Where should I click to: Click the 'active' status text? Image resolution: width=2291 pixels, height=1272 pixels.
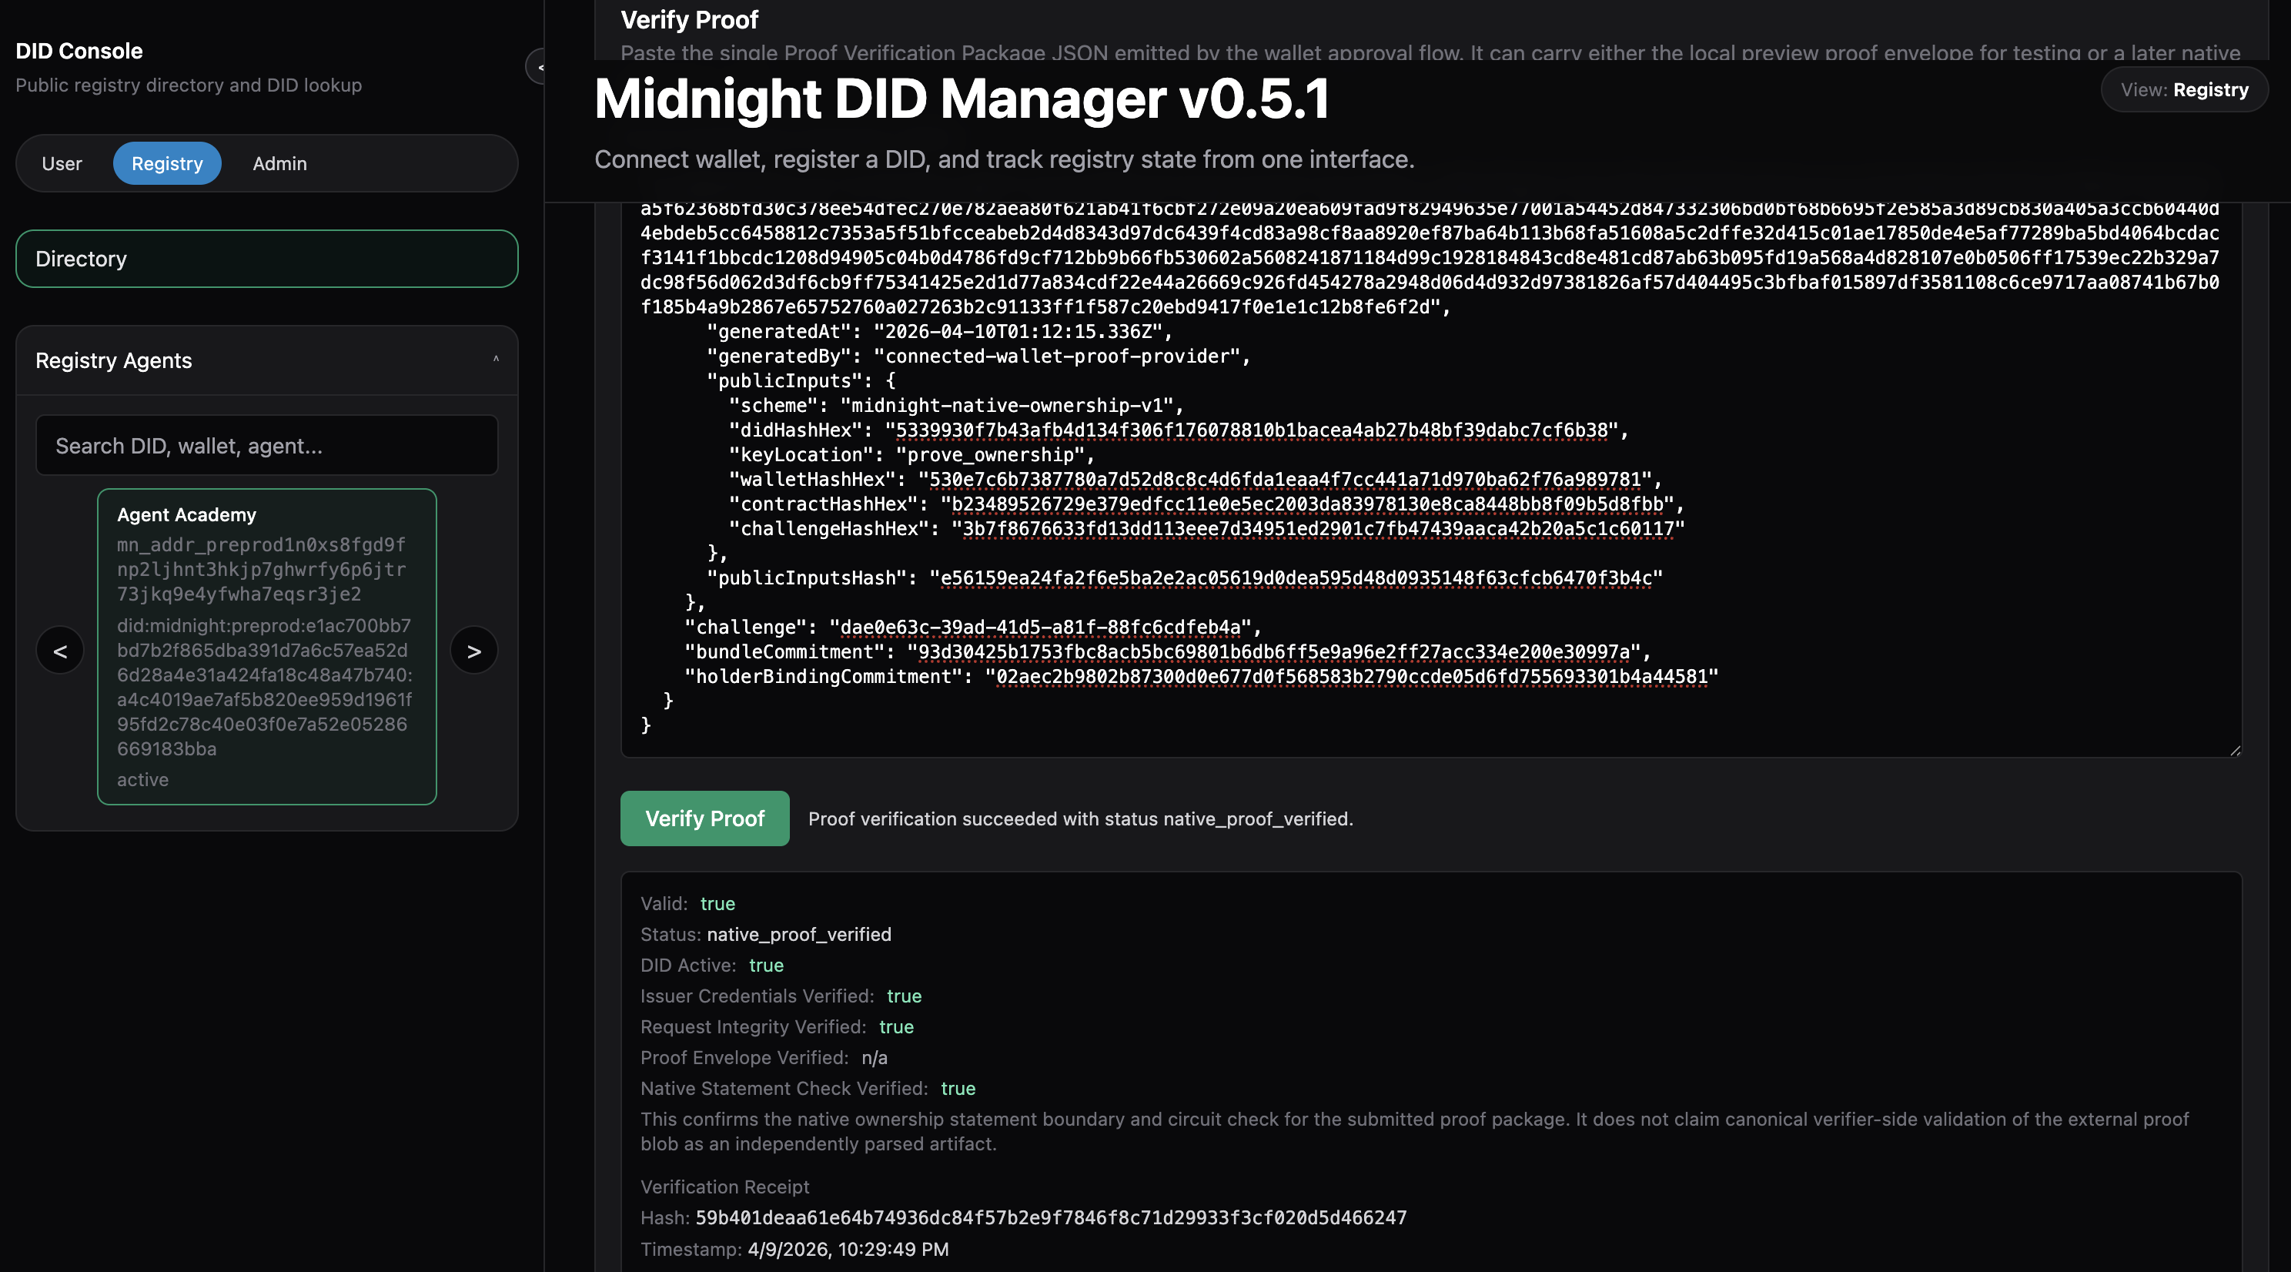point(142,780)
